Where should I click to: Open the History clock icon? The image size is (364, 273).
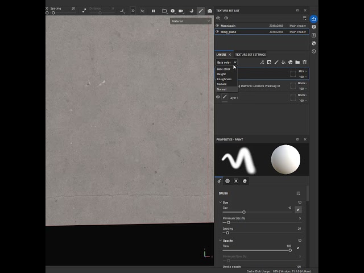pos(313,51)
